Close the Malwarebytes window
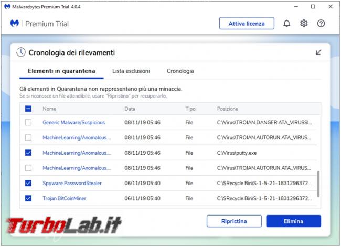The image size is (341, 247). pos(331,6)
